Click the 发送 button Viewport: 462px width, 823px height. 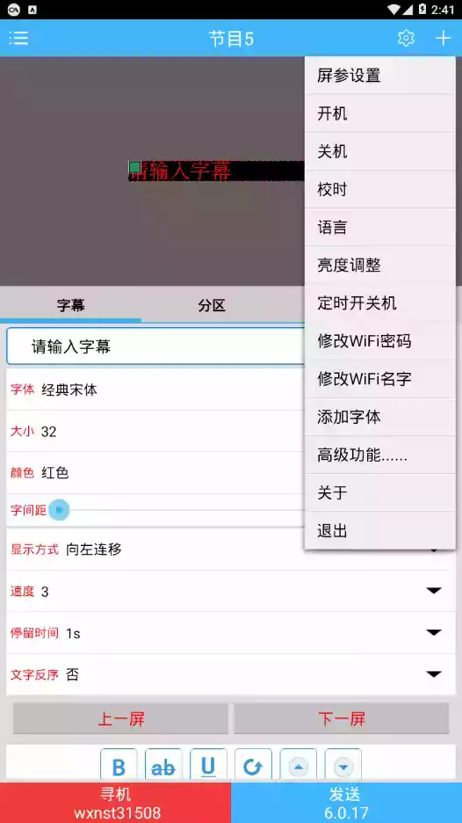[347, 803]
